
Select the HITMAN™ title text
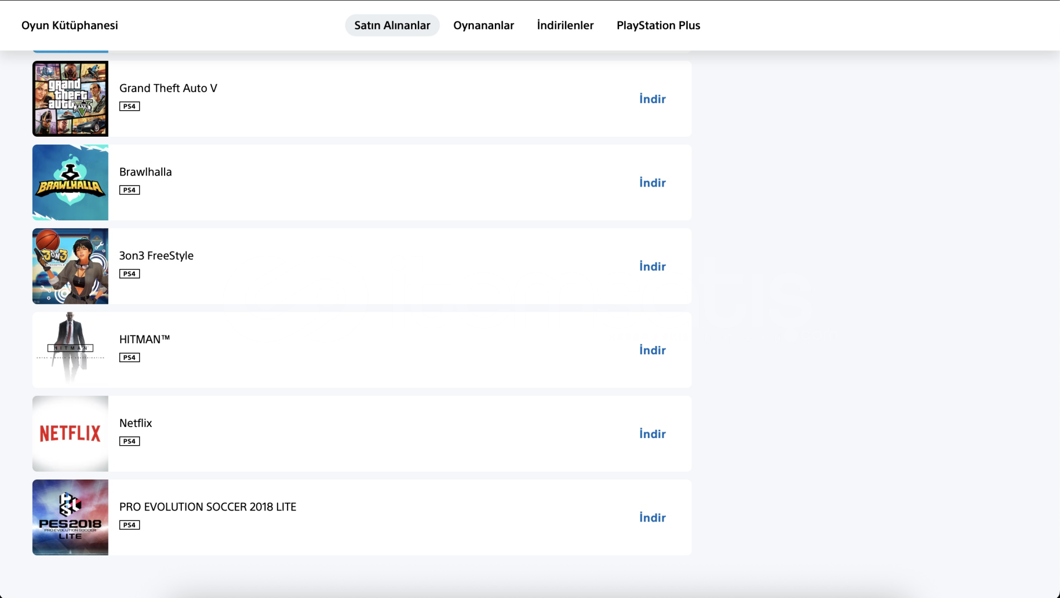pos(144,339)
